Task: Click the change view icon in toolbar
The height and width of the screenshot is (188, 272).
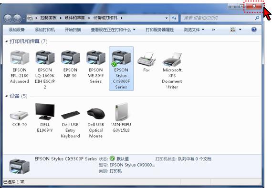Action: pyautogui.click(x=232, y=30)
